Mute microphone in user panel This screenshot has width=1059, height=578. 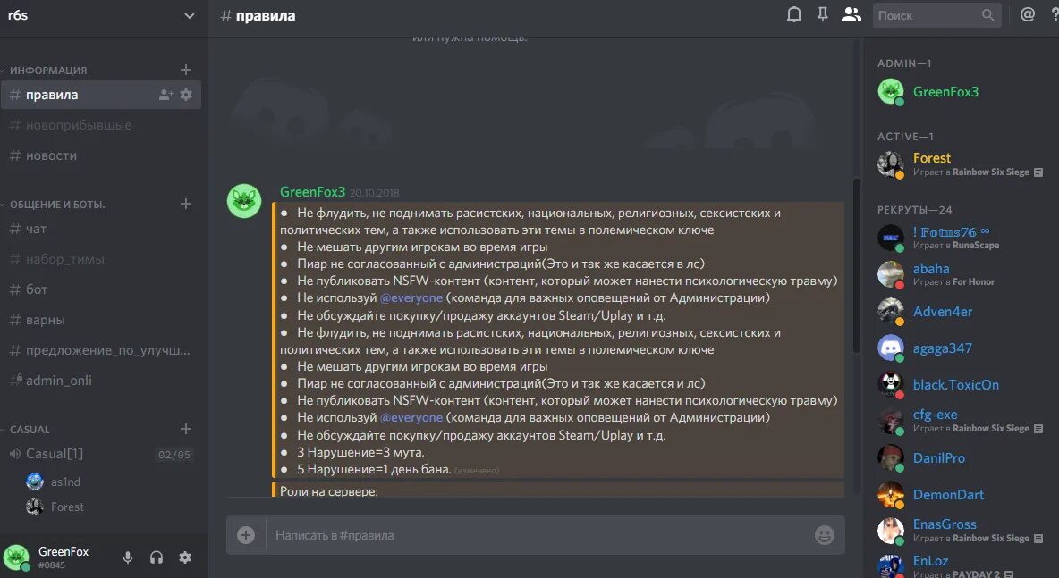(127, 557)
